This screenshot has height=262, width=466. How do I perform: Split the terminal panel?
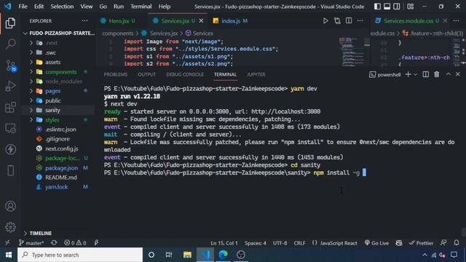[425, 74]
